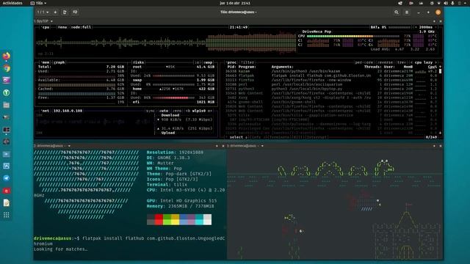Open the Tilix app menu in top bar
This screenshot has height=264, width=470.
pos(38,3)
